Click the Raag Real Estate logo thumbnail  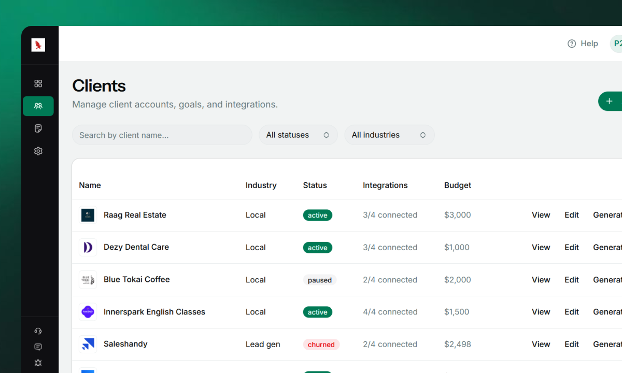point(88,215)
